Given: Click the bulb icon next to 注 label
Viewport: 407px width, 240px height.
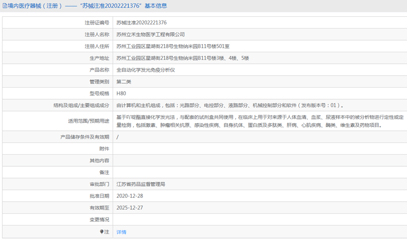Looking at the screenshot, I should pos(102,231).
